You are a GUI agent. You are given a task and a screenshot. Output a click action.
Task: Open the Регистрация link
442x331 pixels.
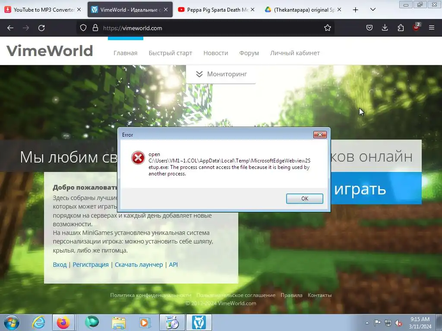(91, 265)
